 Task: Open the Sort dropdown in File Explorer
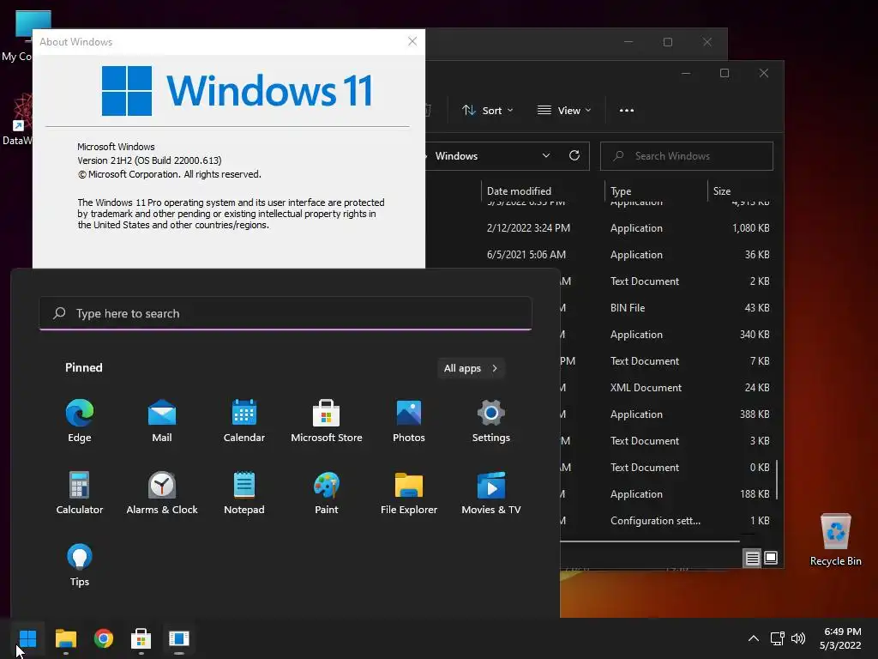click(487, 111)
